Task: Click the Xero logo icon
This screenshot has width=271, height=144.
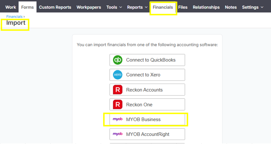Action: point(118,75)
